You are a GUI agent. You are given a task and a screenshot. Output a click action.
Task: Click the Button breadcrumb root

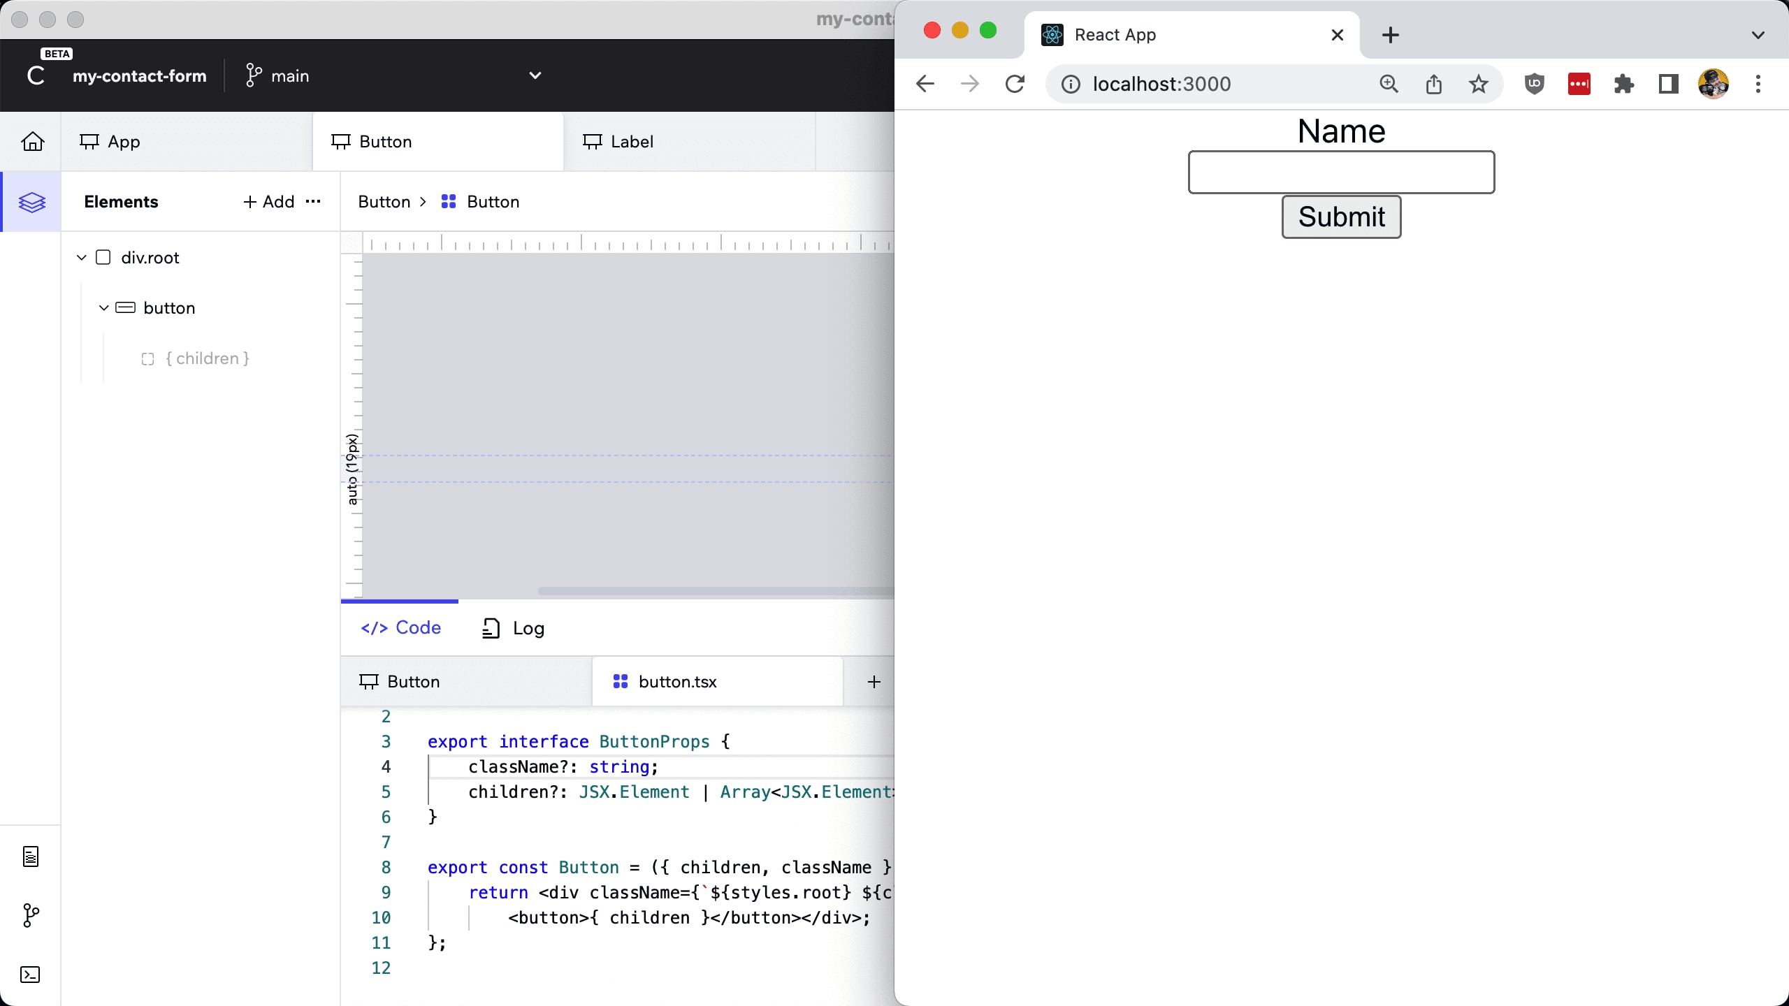click(x=384, y=202)
